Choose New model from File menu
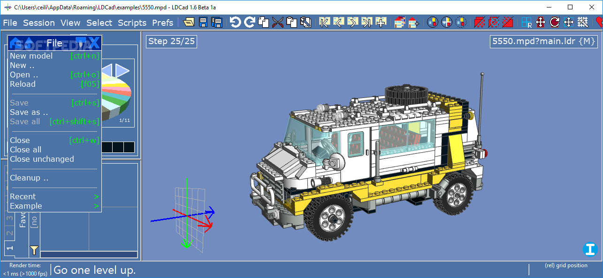Viewport: 603px width, 278px height. (54, 56)
